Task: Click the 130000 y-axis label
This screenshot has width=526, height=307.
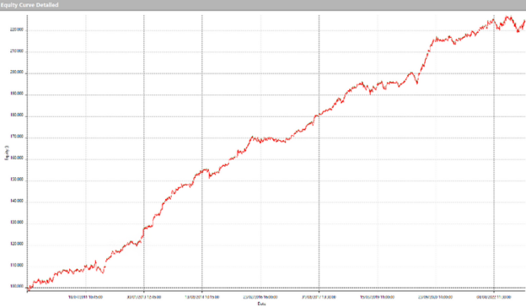Action: [x=17, y=223]
